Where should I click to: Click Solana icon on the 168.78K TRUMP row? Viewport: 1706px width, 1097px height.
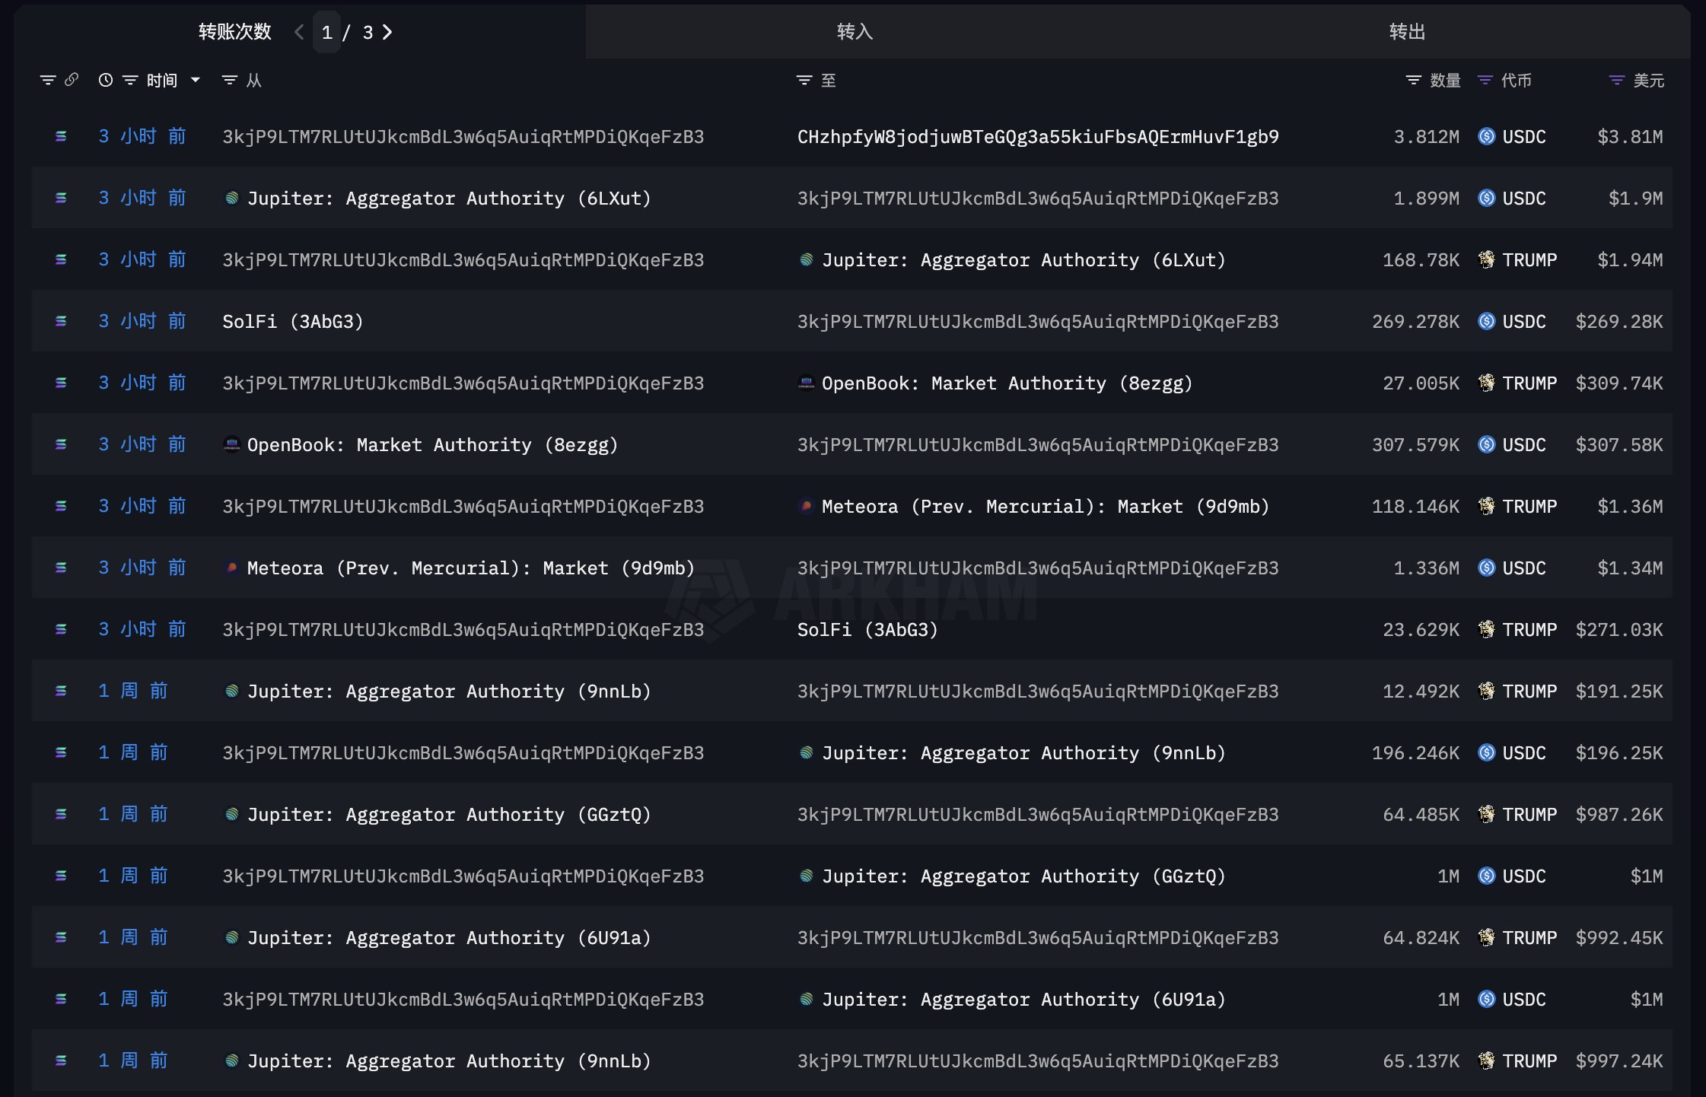tap(61, 259)
